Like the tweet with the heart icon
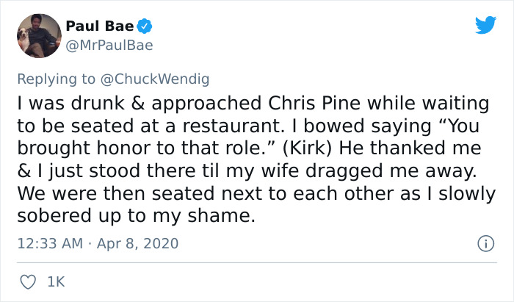 pos(28,282)
